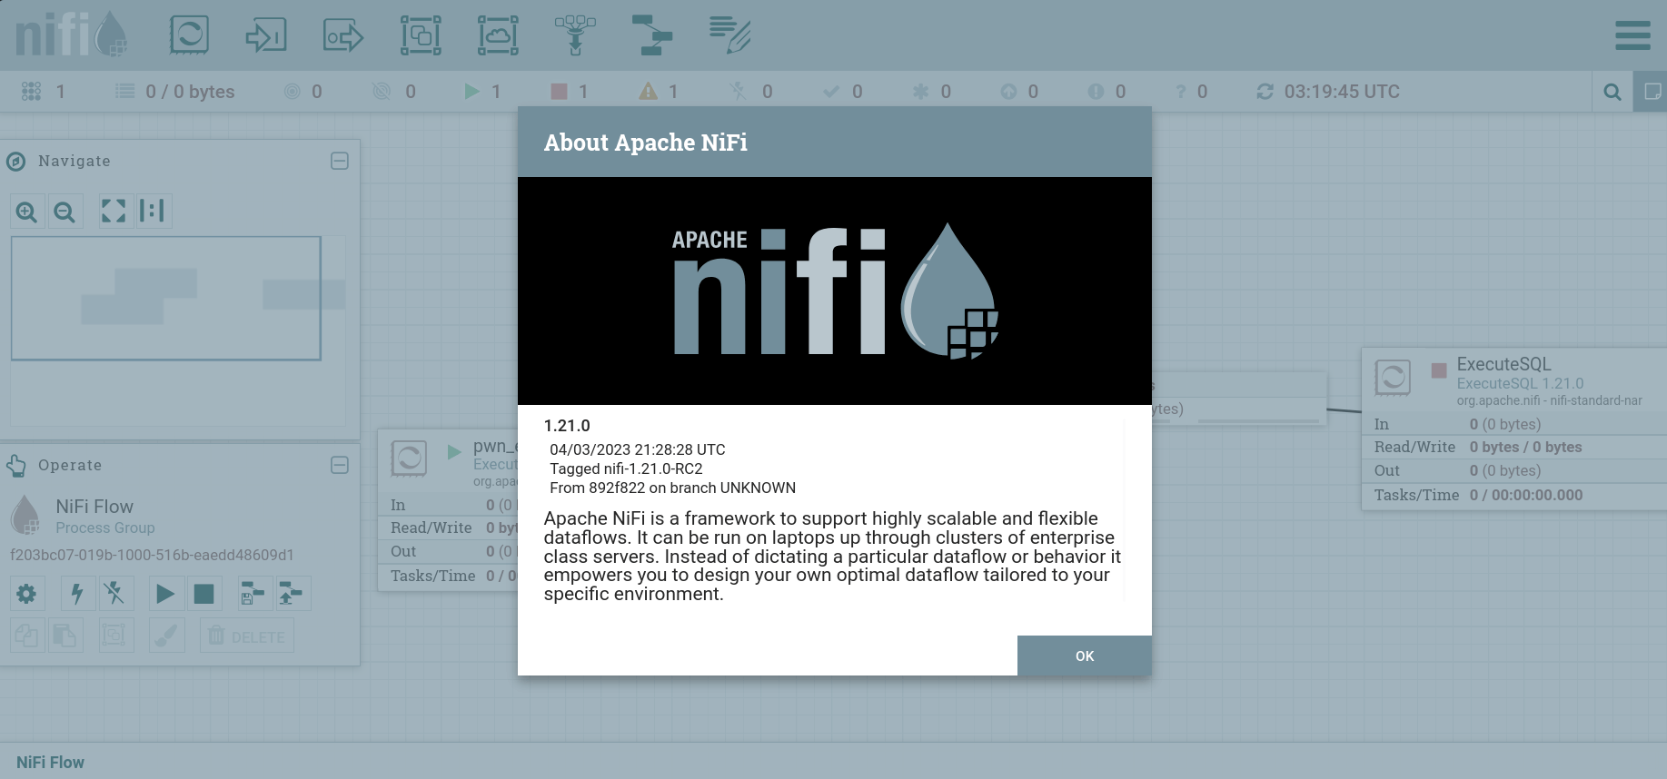Click the Group button in Operate
The height and width of the screenshot is (779, 1667).
(x=114, y=636)
